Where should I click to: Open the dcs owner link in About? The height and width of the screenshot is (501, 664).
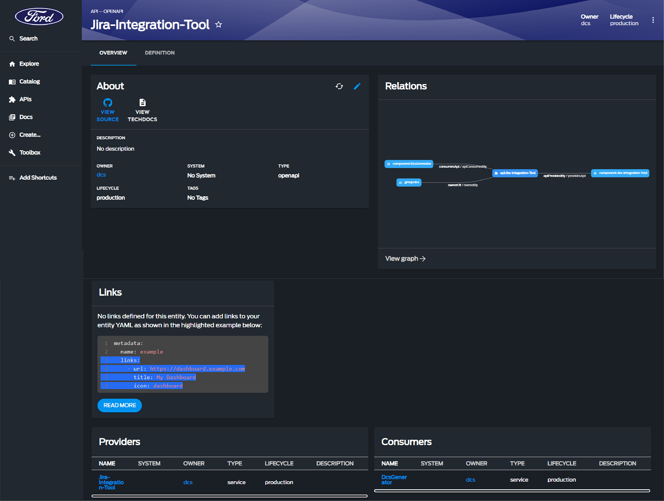[101, 175]
